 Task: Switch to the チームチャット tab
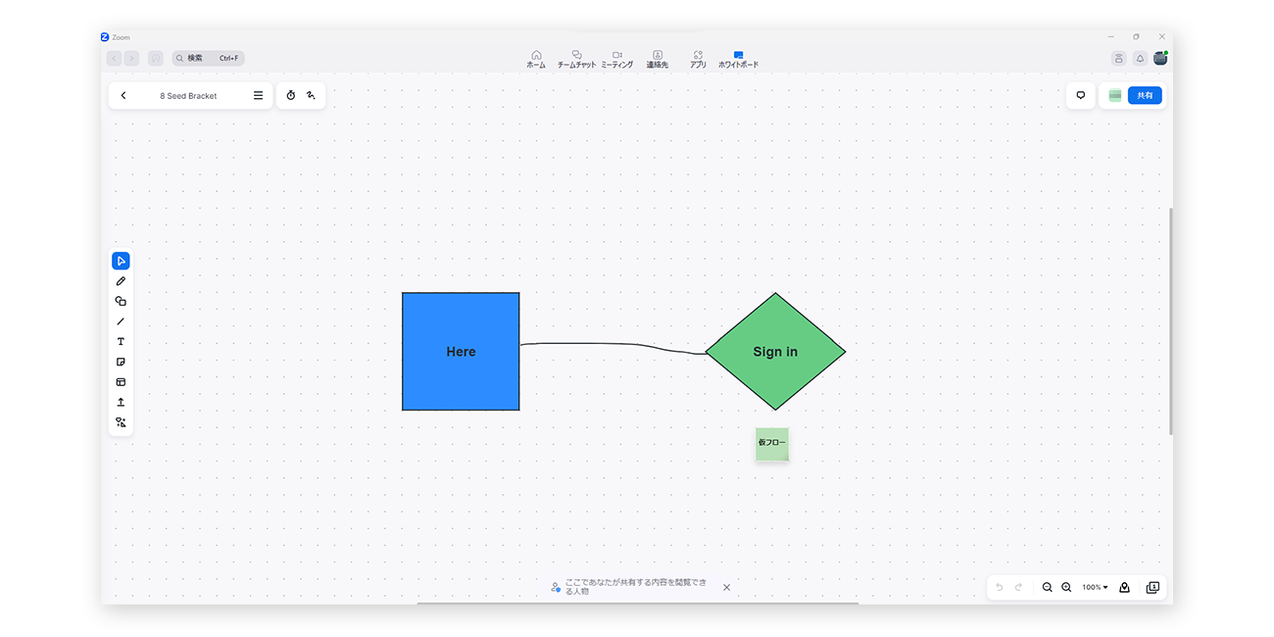point(576,59)
